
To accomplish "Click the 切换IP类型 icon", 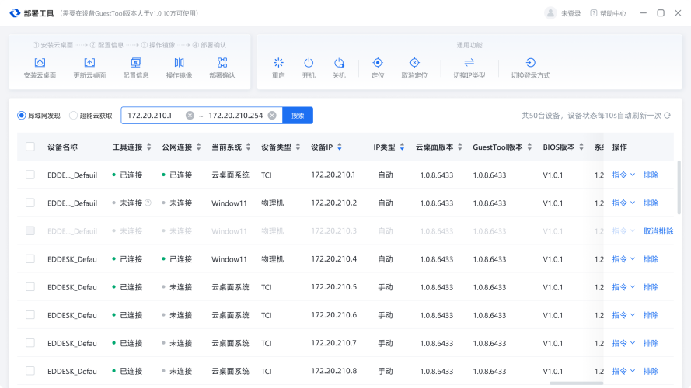I will 469,63.
